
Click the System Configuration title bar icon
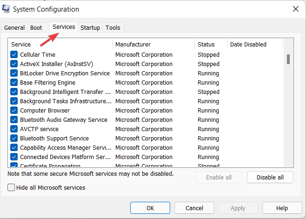coord(6,9)
